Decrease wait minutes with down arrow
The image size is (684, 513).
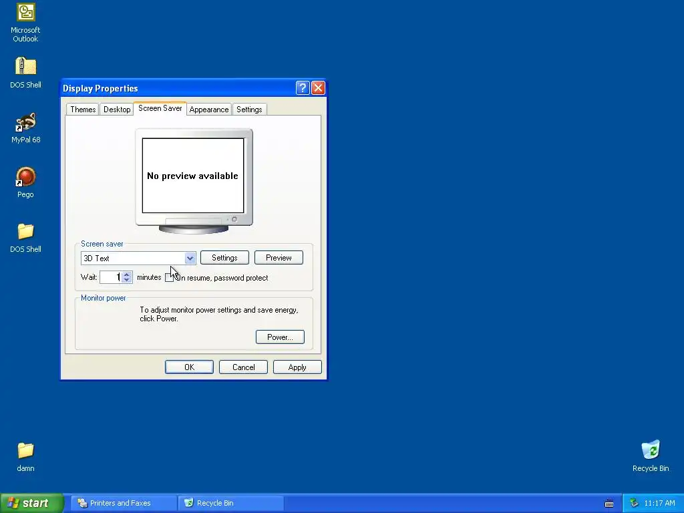point(126,280)
